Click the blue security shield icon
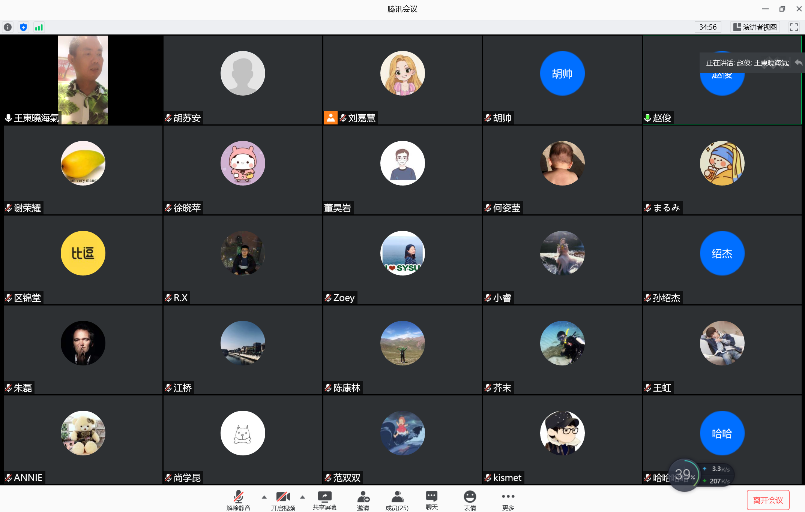Image resolution: width=805 pixels, height=512 pixels. 23,27
